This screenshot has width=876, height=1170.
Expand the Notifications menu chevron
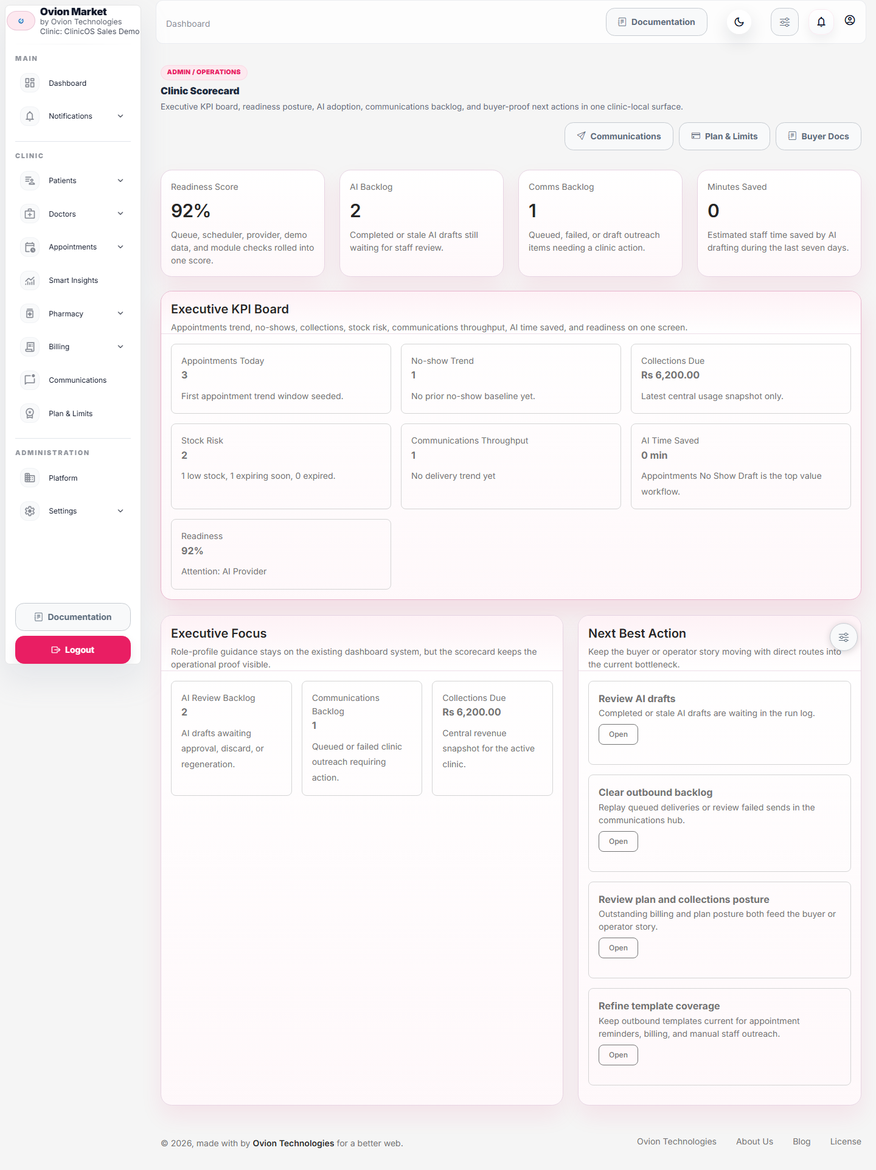[x=120, y=116]
